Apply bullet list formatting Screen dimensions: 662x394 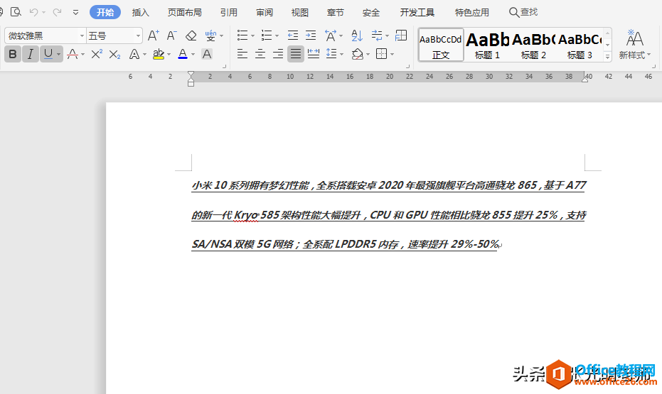pyautogui.click(x=242, y=35)
